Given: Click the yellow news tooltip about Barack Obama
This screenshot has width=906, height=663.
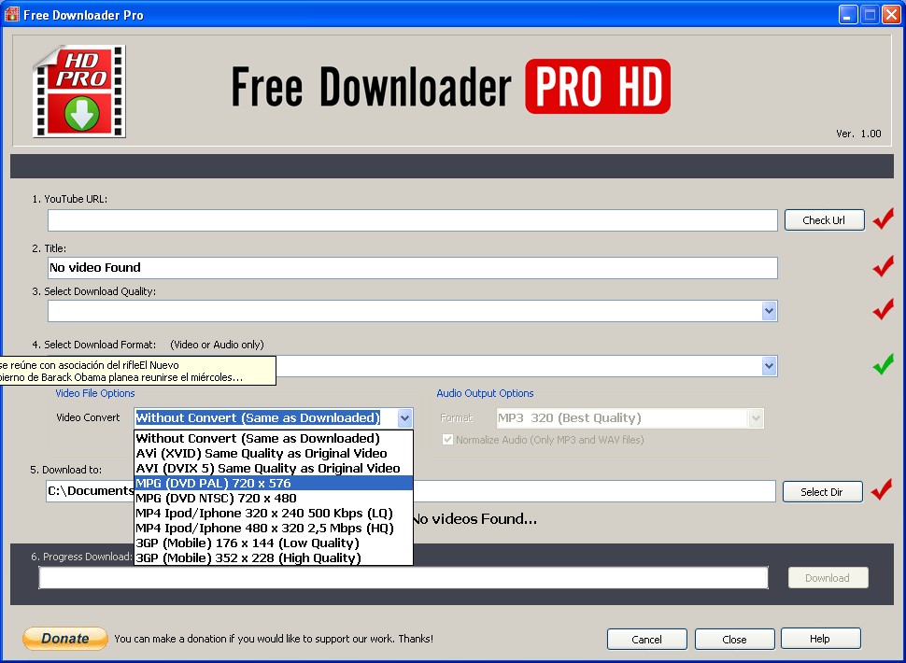Looking at the screenshot, I should [137, 371].
